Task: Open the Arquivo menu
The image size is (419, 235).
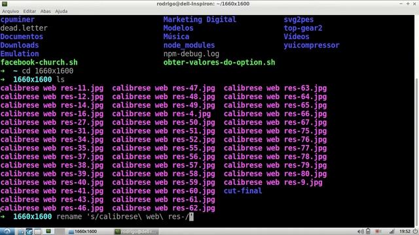Action: pos(10,11)
